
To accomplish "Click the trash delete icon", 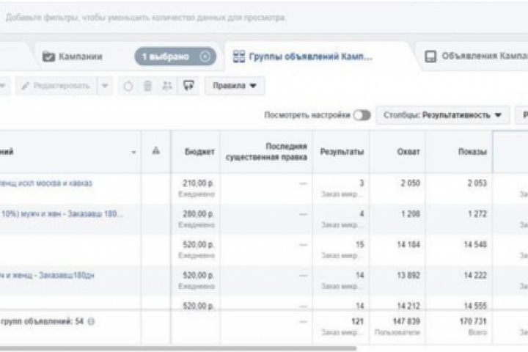I will coord(147,86).
